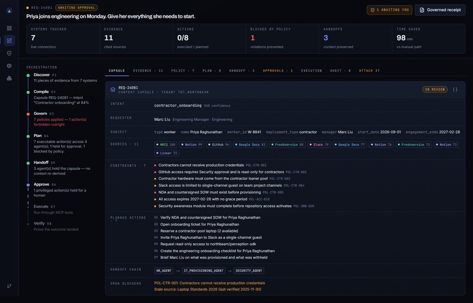The image size is (473, 303).
Task: Open the Attack It tab
Action: (369, 71)
